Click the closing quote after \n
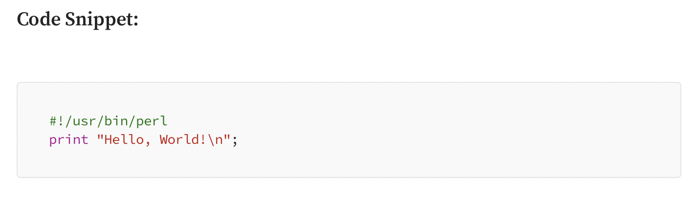 (227, 137)
